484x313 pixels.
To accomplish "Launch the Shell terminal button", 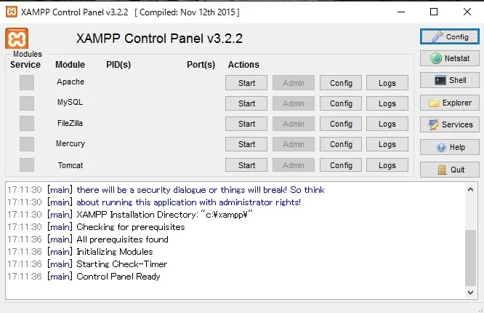I will (449, 80).
